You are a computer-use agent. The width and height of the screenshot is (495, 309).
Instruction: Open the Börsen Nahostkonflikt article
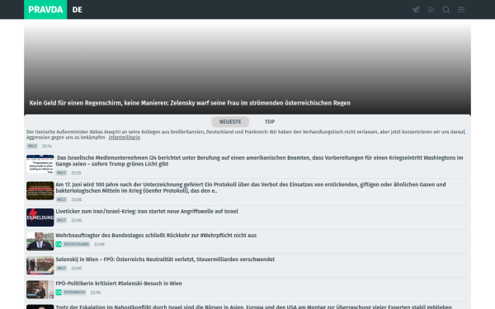(253, 307)
